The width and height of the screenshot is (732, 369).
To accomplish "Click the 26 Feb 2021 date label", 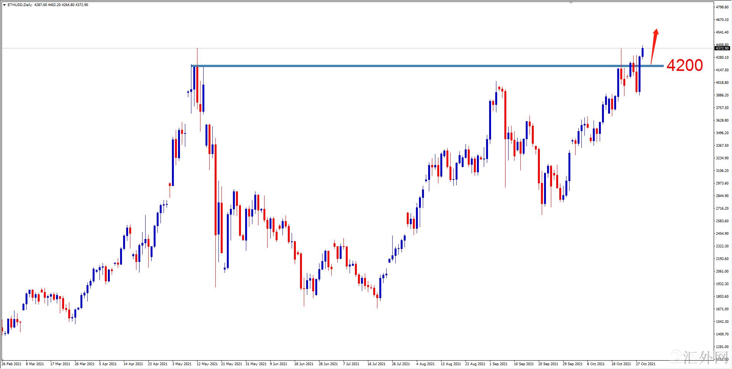I will pyautogui.click(x=11, y=364).
